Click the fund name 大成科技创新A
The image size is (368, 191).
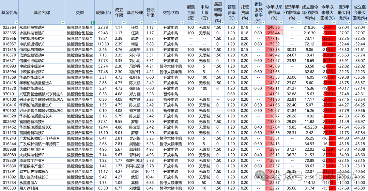pos(32,149)
